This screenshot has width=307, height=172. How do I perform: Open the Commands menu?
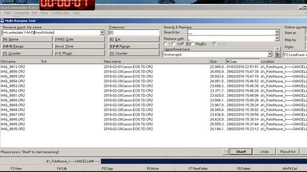(x=22, y=13)
